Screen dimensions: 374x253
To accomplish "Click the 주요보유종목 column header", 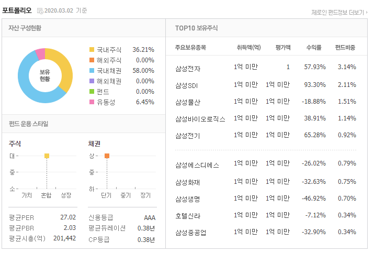I will coord(190,47).
